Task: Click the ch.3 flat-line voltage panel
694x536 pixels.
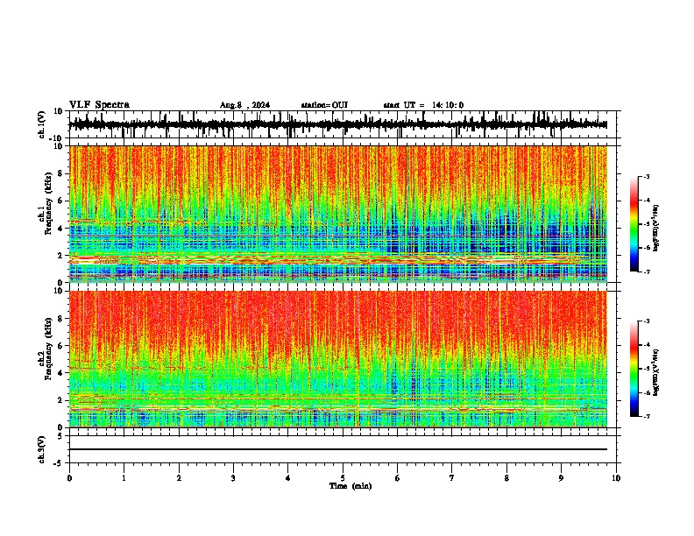Action: (343, 449)
